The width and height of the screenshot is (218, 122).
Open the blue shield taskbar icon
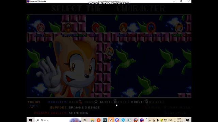click(x=123, y=120)
